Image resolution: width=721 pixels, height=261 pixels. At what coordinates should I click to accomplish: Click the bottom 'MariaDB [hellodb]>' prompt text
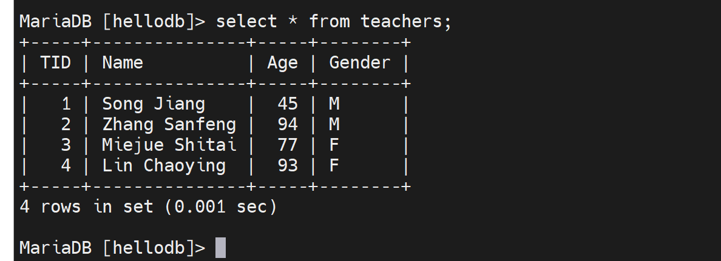(112, 248)
